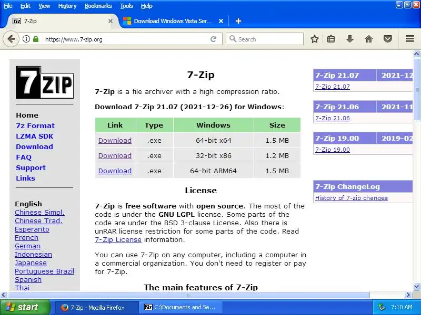Bookmark this page with the star icon
This screenshot has height=315, width=421.
[314, 39]
